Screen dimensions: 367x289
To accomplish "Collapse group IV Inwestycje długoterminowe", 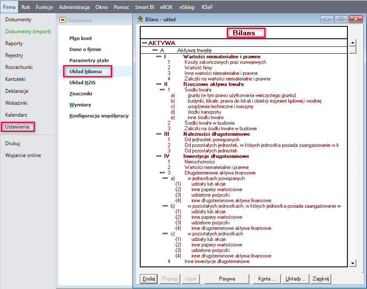I will point(159,156).
